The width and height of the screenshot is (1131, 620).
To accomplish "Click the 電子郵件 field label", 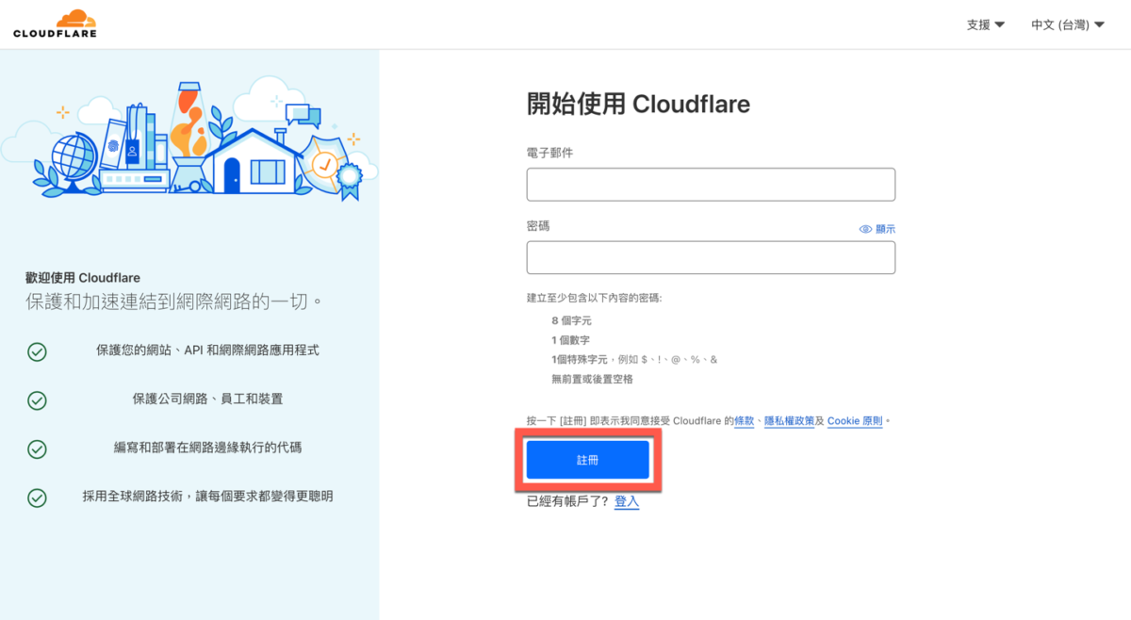I will tap(549, 153).
